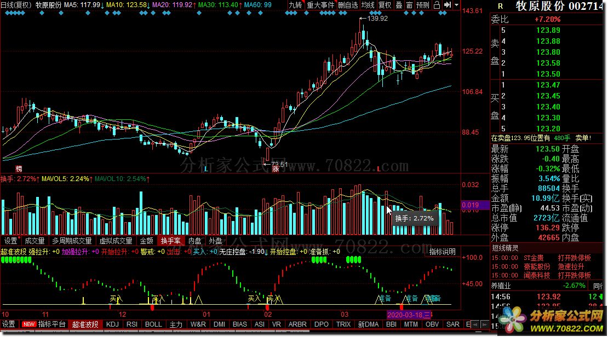Click sell level 5 price 123.89

tap(548, 30)
